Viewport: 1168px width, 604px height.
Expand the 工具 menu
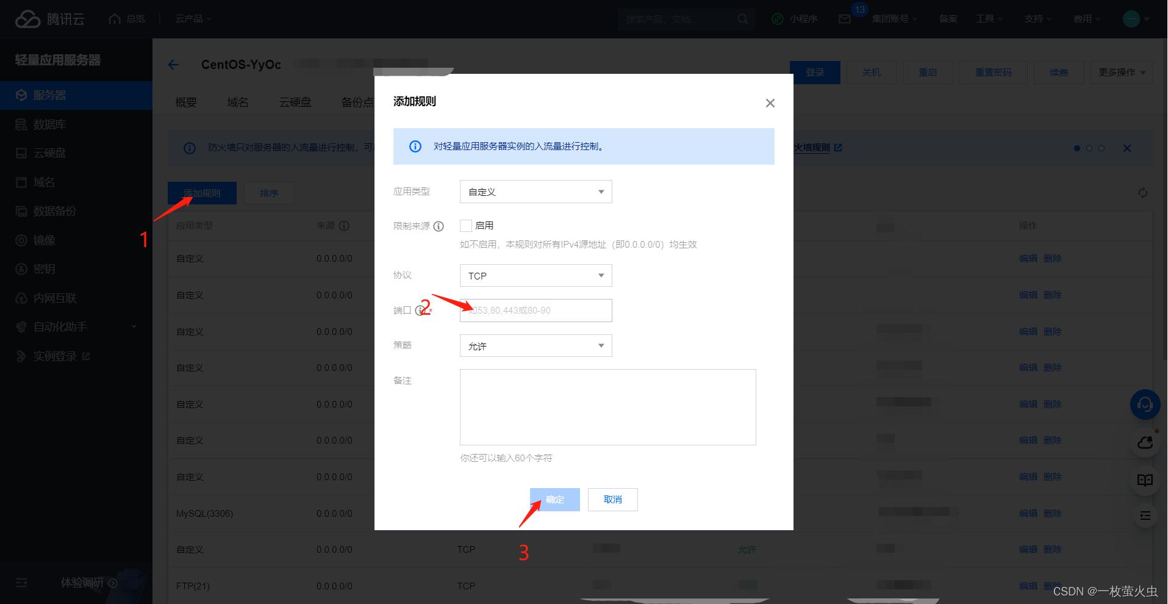(989, 19)
